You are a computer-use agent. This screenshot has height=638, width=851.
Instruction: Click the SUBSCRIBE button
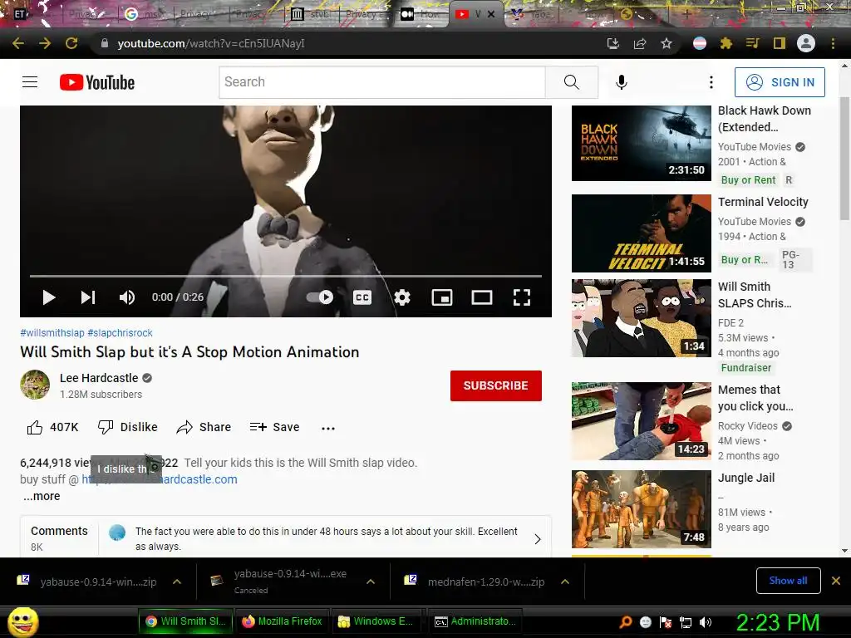pos(495,385)
